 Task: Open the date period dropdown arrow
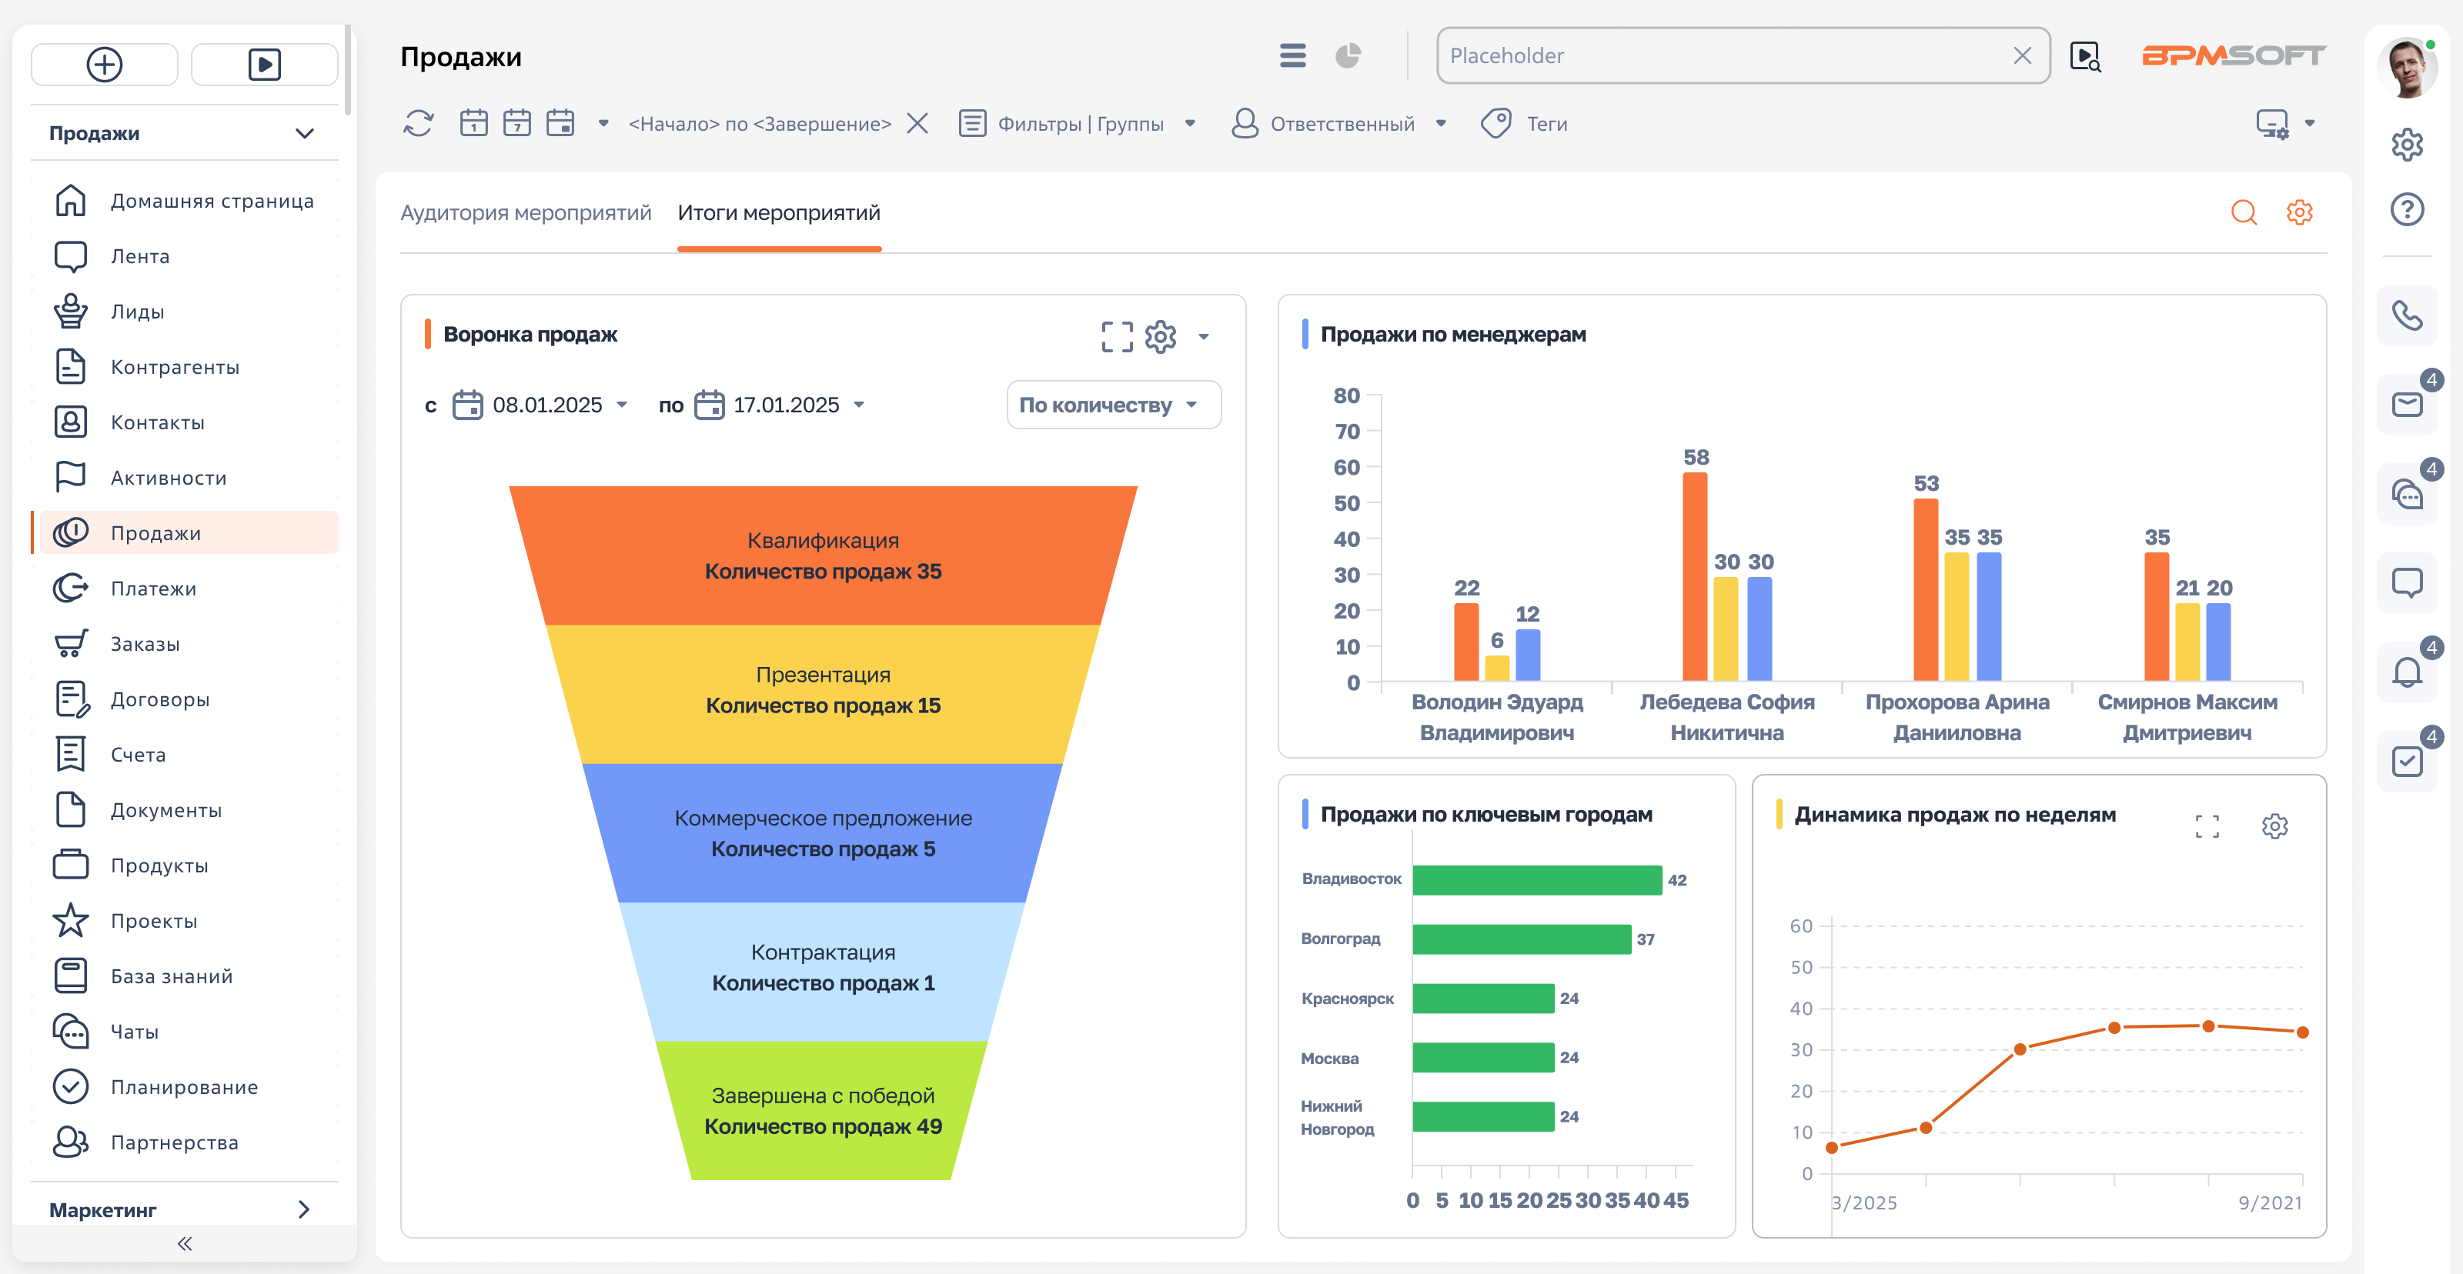[603, 123]
